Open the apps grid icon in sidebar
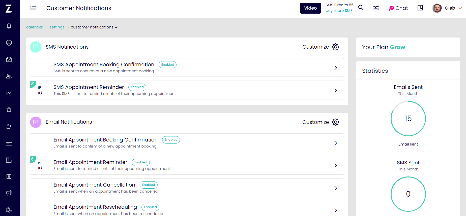The image size is (466, 216). click(9, 160)
